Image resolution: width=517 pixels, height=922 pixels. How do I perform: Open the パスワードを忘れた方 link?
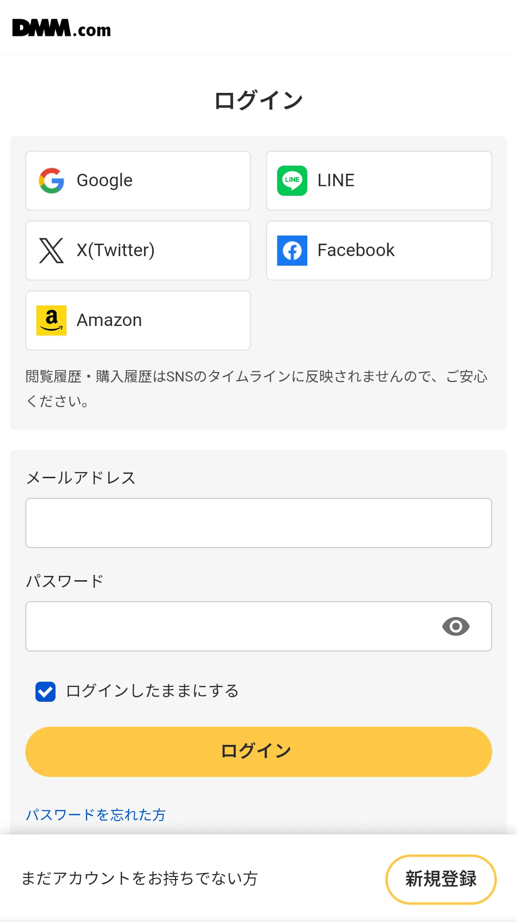[x=96, y=814]
